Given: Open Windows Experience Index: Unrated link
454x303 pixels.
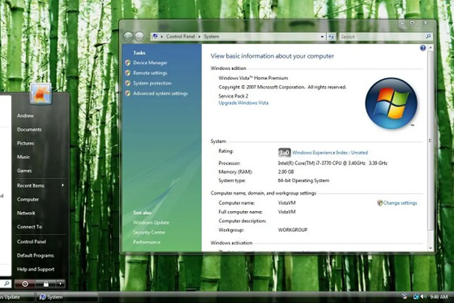Looking at the screenshot, I should click(330, 153).
